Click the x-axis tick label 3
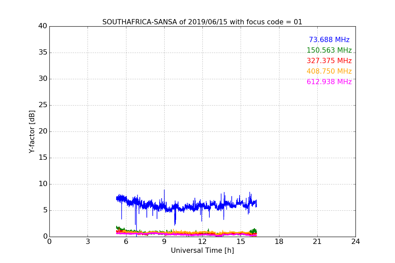This screenshot has height=263, width=395. tap(88, 241)
